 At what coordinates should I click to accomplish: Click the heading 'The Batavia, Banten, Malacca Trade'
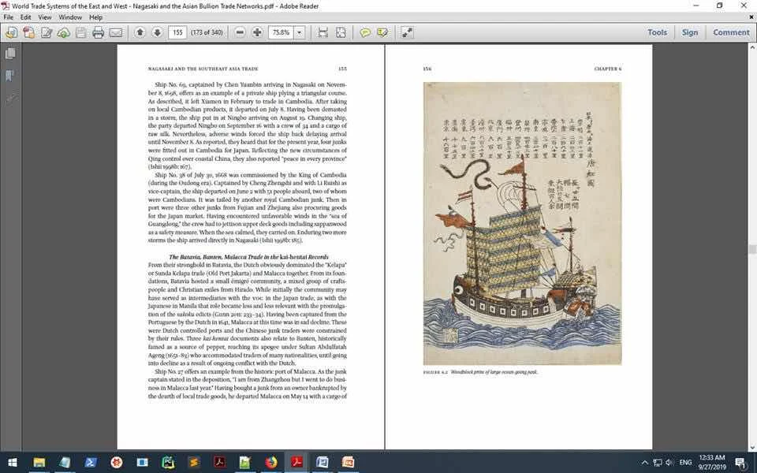click(x=248, y=257)
